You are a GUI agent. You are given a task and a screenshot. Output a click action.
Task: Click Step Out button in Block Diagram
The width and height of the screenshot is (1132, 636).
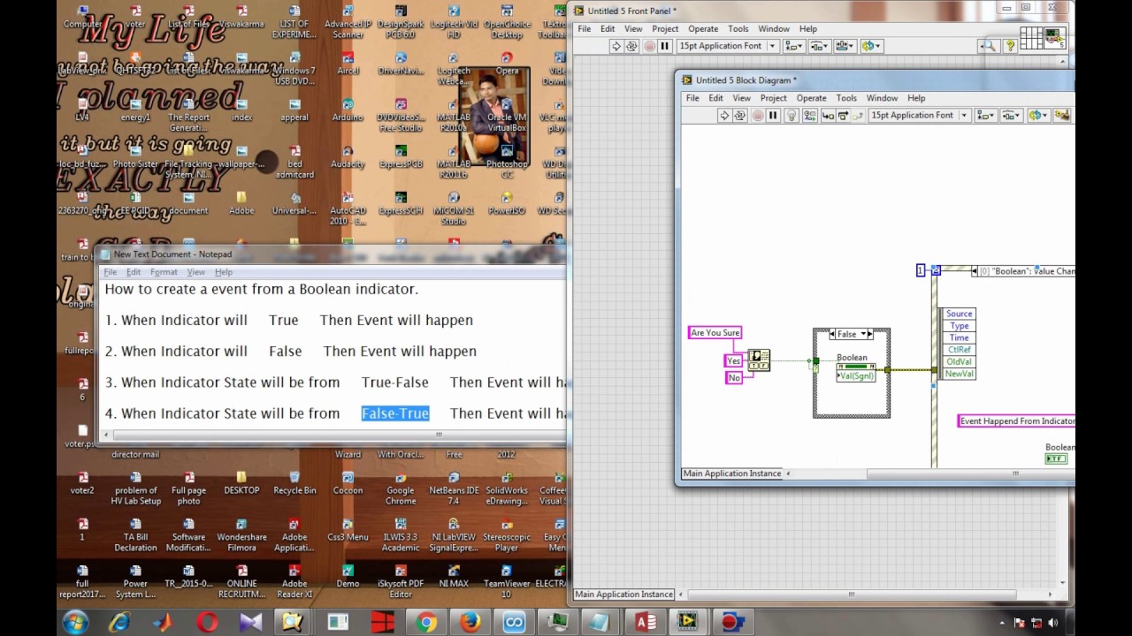pos(857,116)
